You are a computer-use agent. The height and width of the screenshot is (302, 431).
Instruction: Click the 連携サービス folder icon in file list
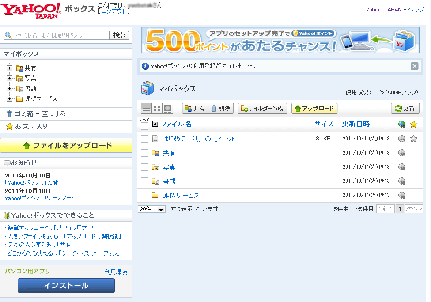coord(155,195)
